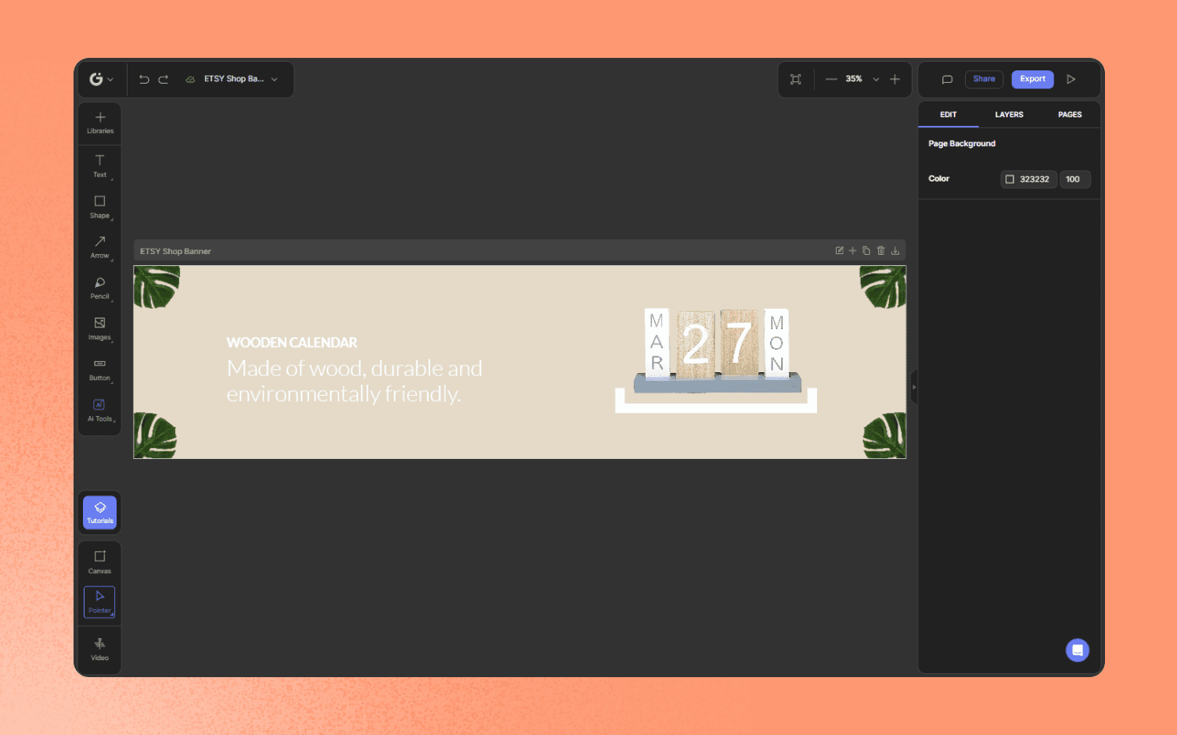The image size is (1177, 735).
Task: Collapse the right side panel
Action: pos(913,387)
